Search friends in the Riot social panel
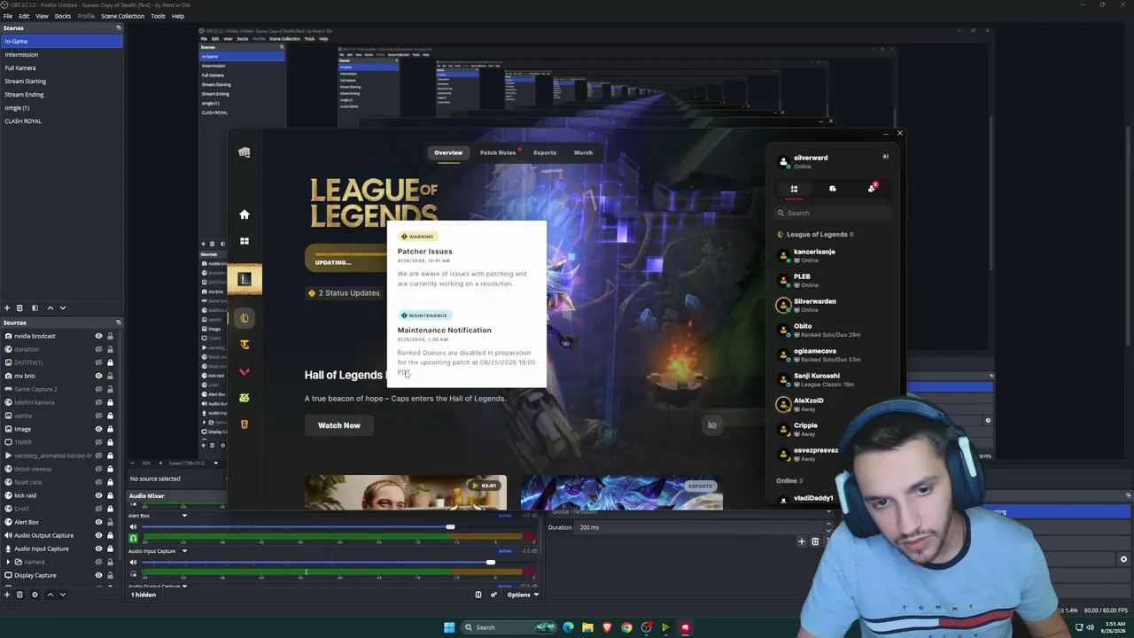Screen dimensions: 1134x638 833,213
